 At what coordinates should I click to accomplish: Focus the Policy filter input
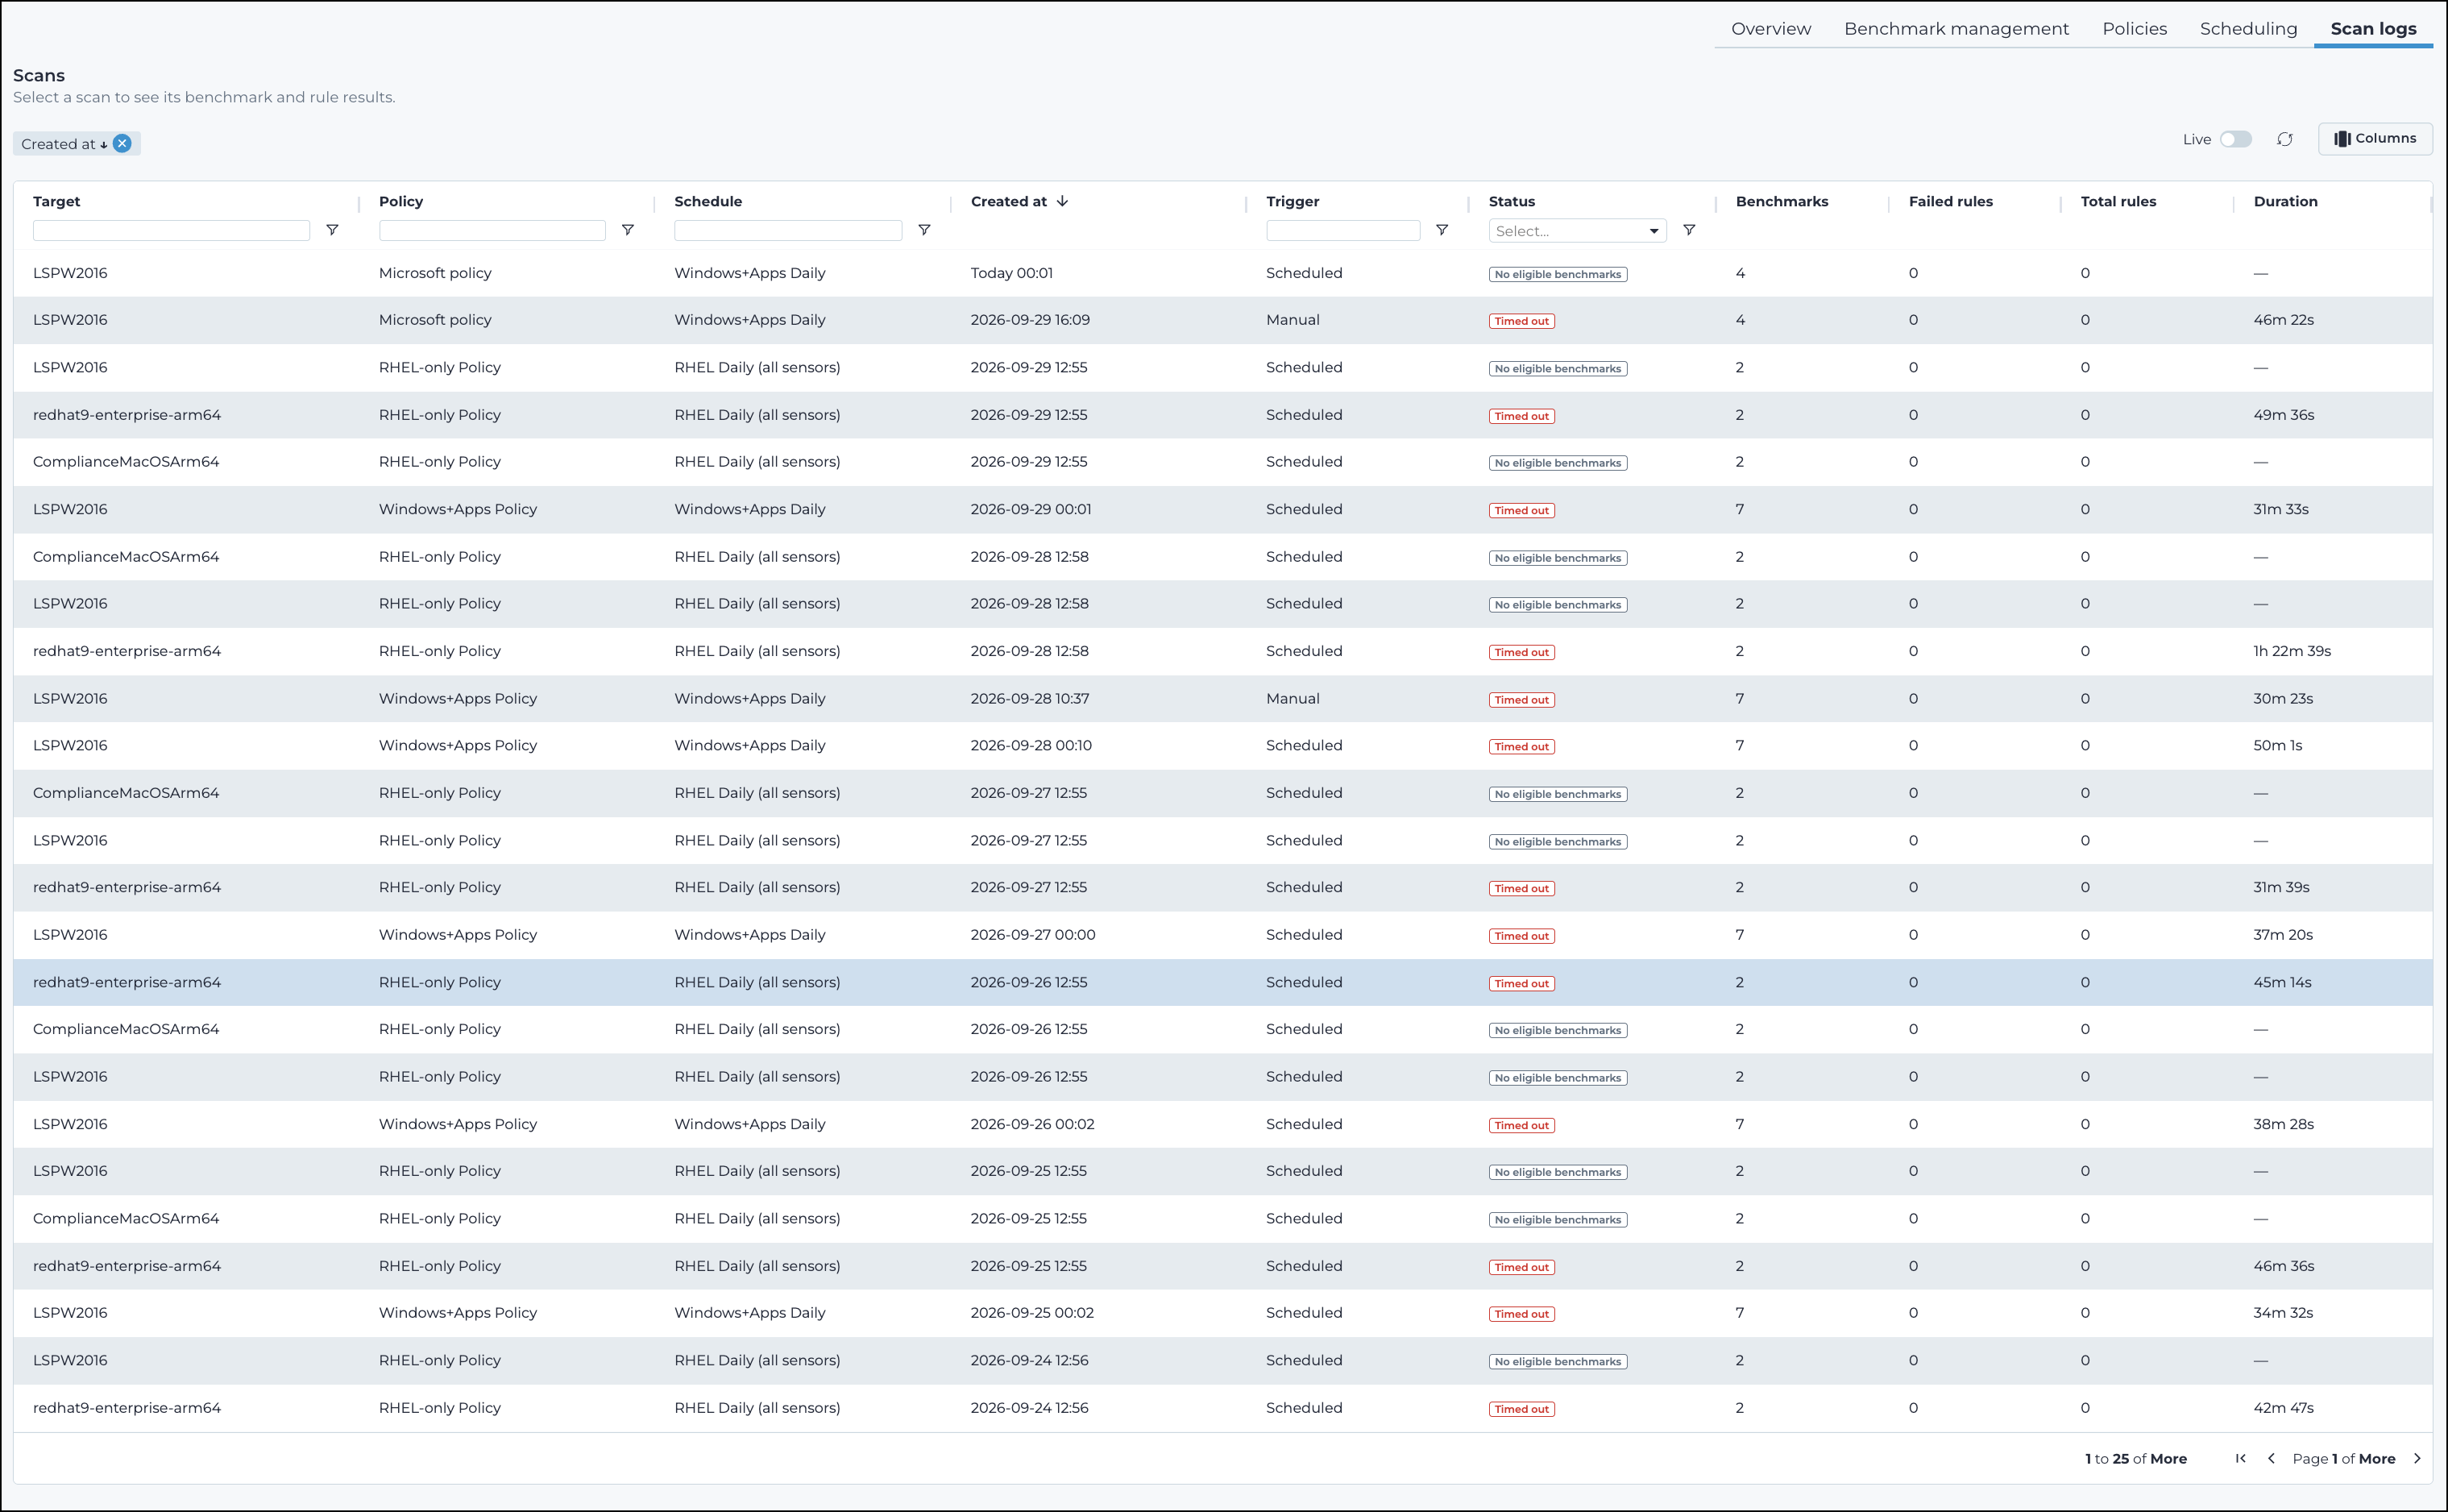click(x=492, y=230)
